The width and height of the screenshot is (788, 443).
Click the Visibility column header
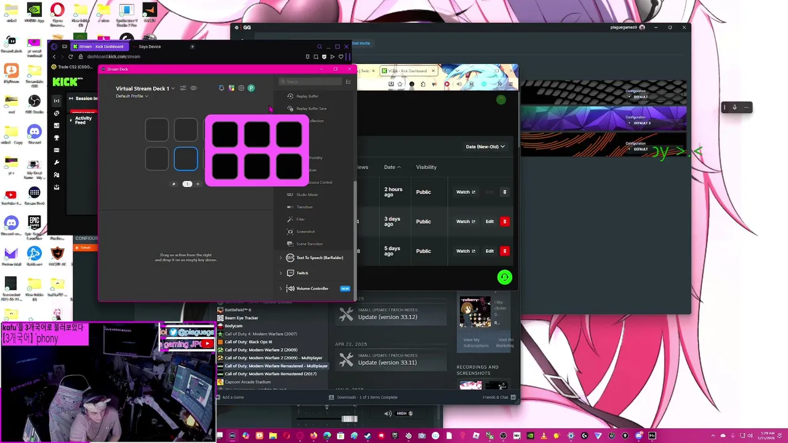coord(426,167)
